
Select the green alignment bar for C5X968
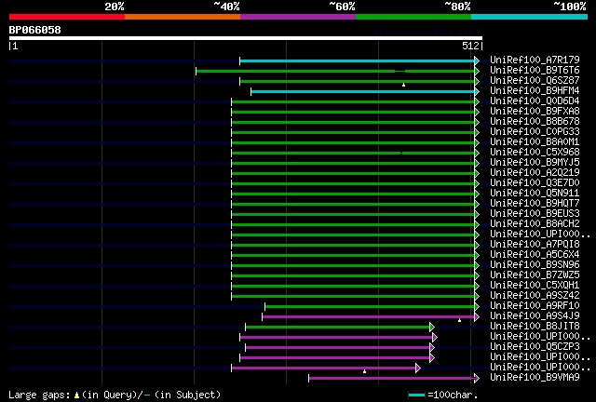[353, 154]
